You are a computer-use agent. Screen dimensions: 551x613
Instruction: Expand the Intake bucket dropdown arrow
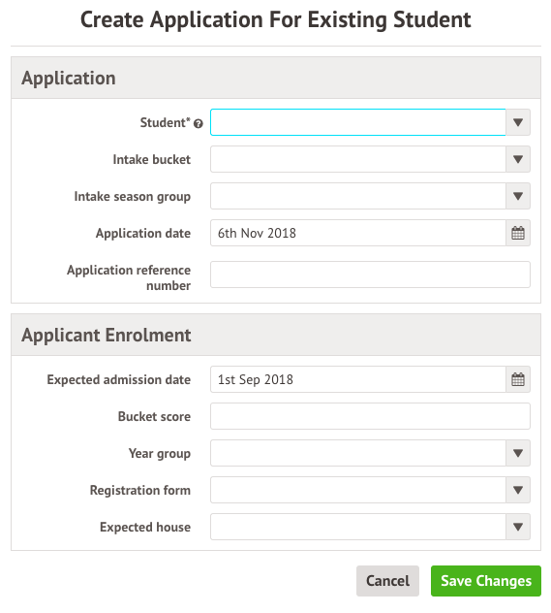click(518, 159)
